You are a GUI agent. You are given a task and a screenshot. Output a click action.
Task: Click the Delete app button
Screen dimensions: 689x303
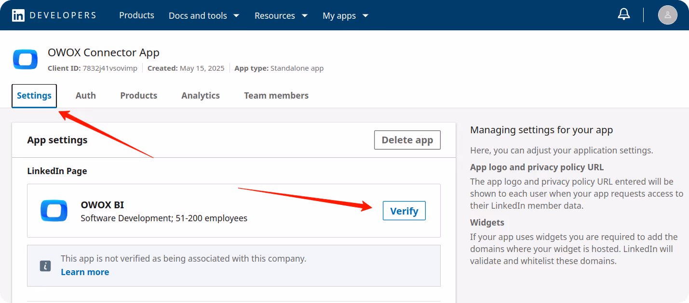click(x=407, y=140)
